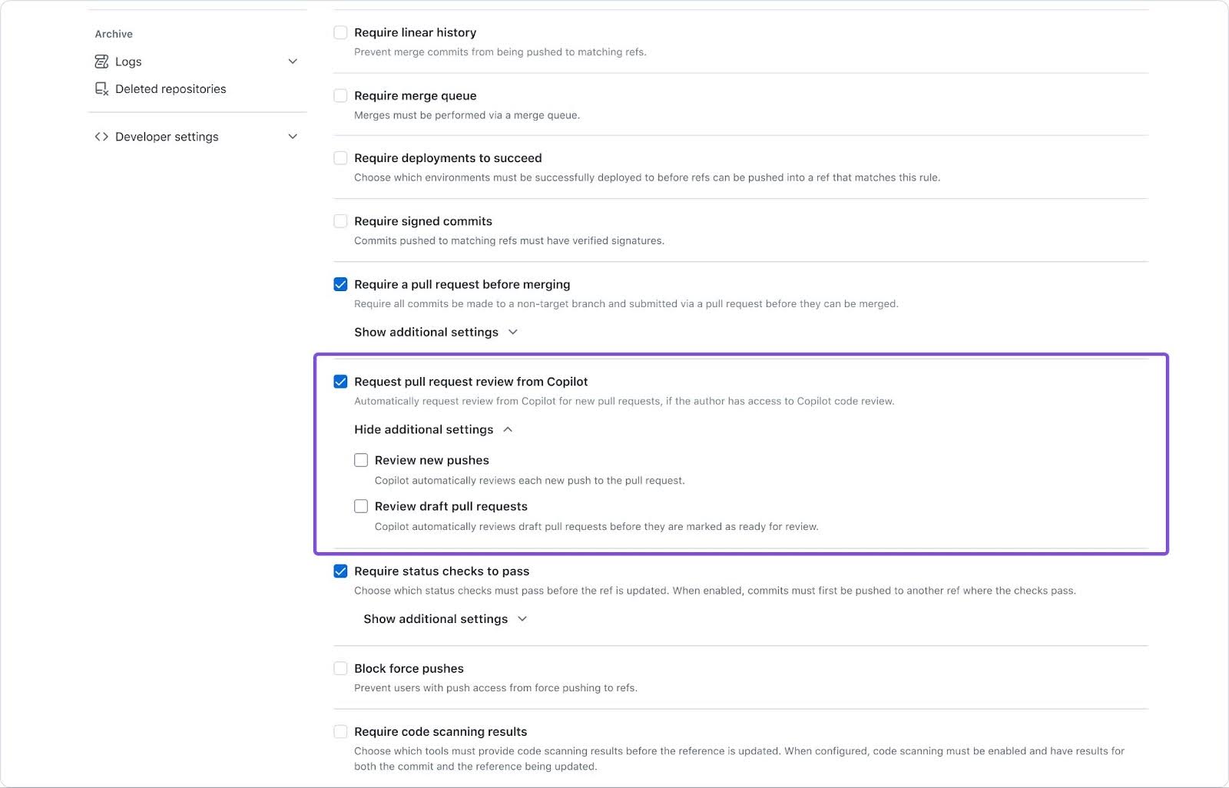Screen dimensions: 1229x788
Task: Enable Require signed commits
Action: 340,221
